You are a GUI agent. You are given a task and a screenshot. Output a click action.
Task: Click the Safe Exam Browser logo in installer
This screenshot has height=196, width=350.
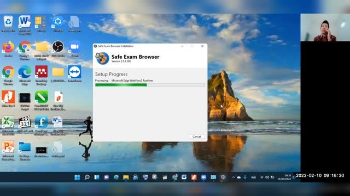tap(102, 58)
